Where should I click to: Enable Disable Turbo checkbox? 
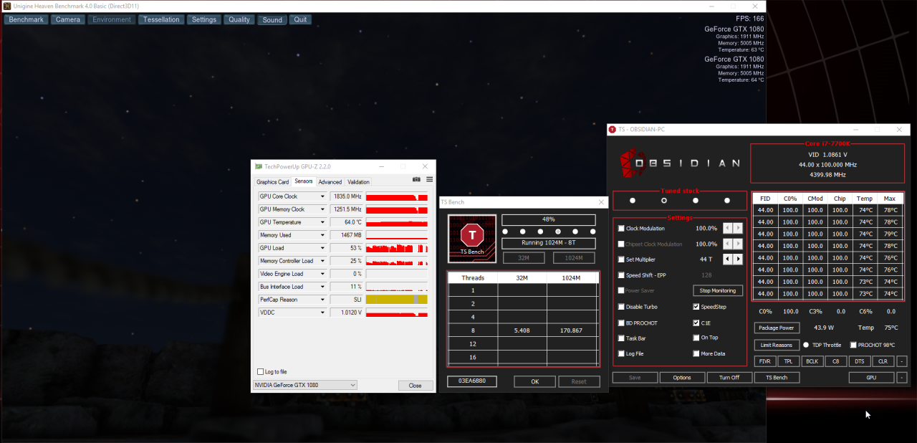(x=621, y=307)
